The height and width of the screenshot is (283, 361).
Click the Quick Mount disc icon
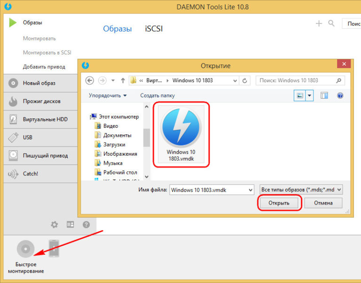(25, 249)
